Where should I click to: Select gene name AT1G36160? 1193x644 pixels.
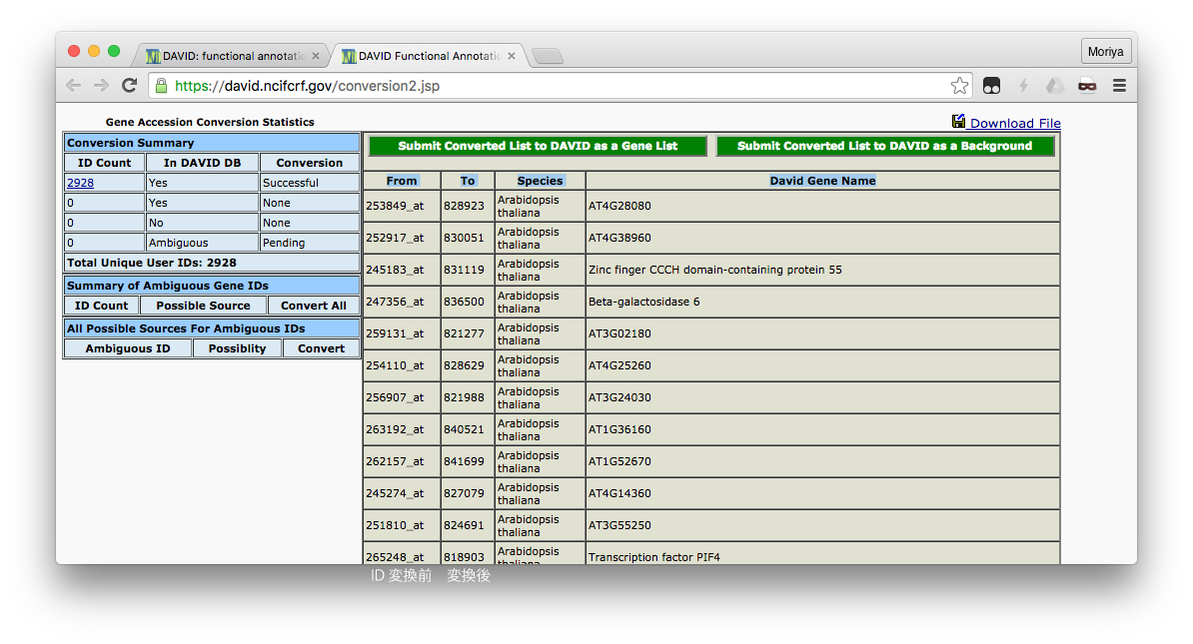tap(619, 429)
